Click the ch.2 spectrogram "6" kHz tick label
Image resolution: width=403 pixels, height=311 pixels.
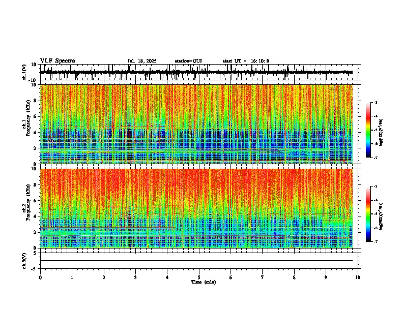[x=35, y=201]
